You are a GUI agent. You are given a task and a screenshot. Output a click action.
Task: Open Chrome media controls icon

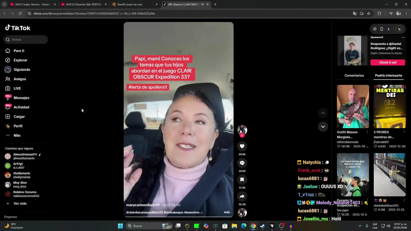click(x=391, y=13)
